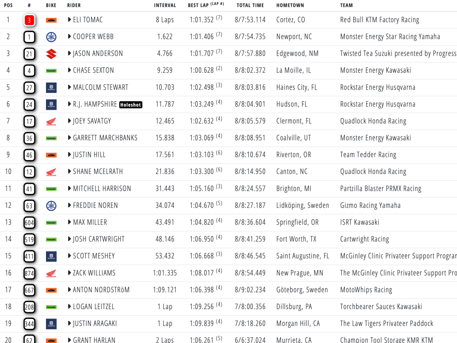Click the red number 3 plate badge
The image size is (457, 343).
tap(29, 20)
